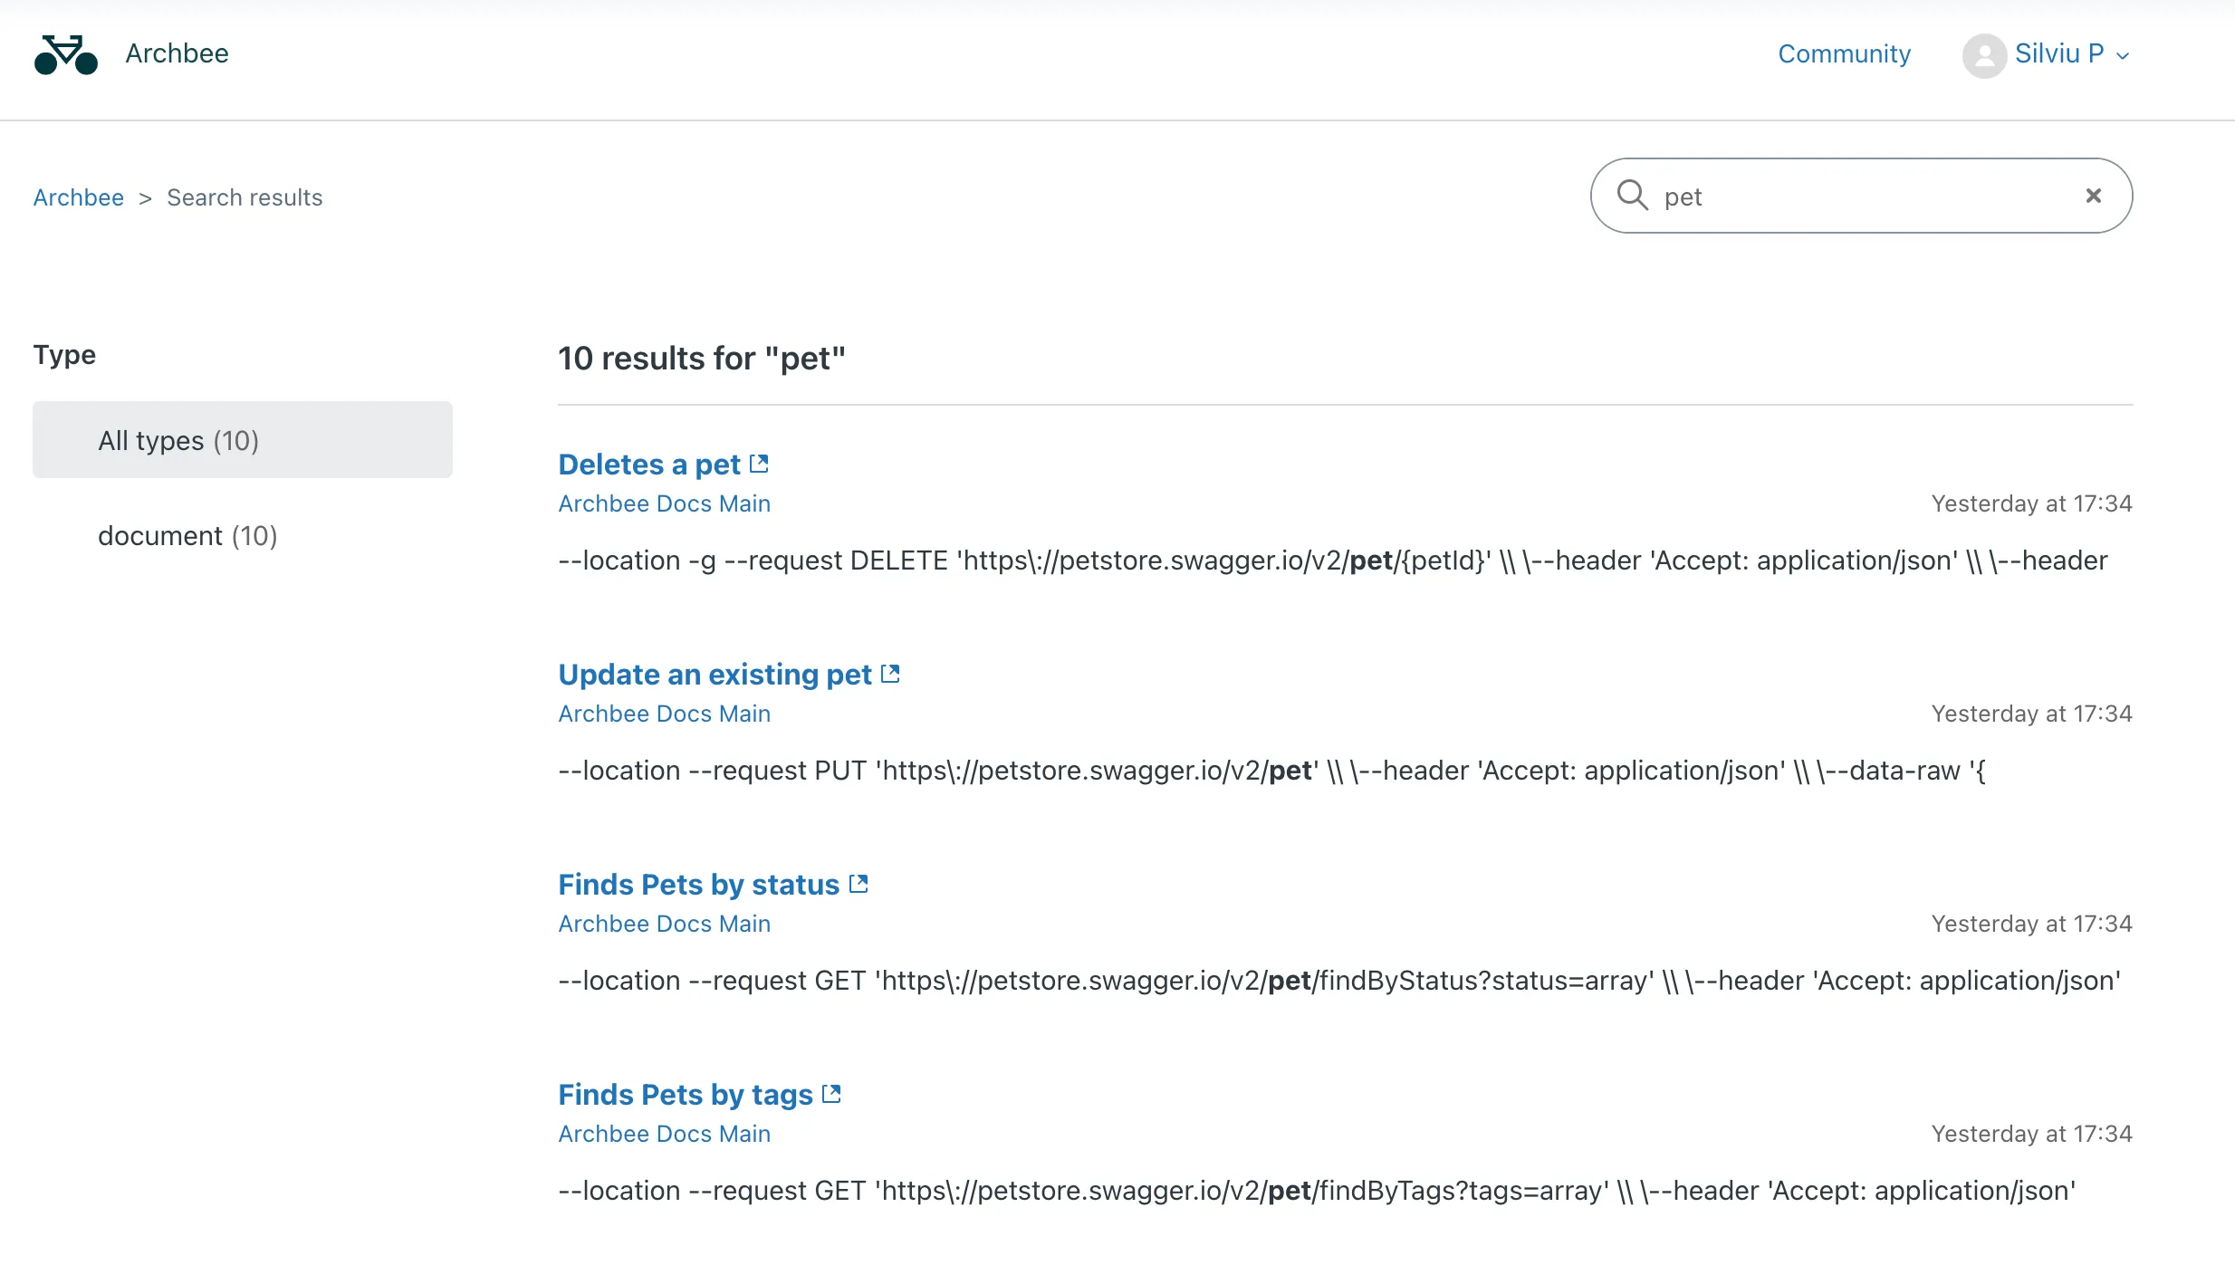Click Archbee Docs Main under Finds Pets by status
This screenshot has width=2235, height=1284.
pyautogui.click(x=665, y=924)
